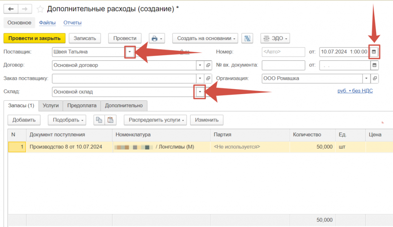Viewport: 393px width, 227px height.
Task: Open the руб. • без НДС link
Action: click(x=355, y=91)
